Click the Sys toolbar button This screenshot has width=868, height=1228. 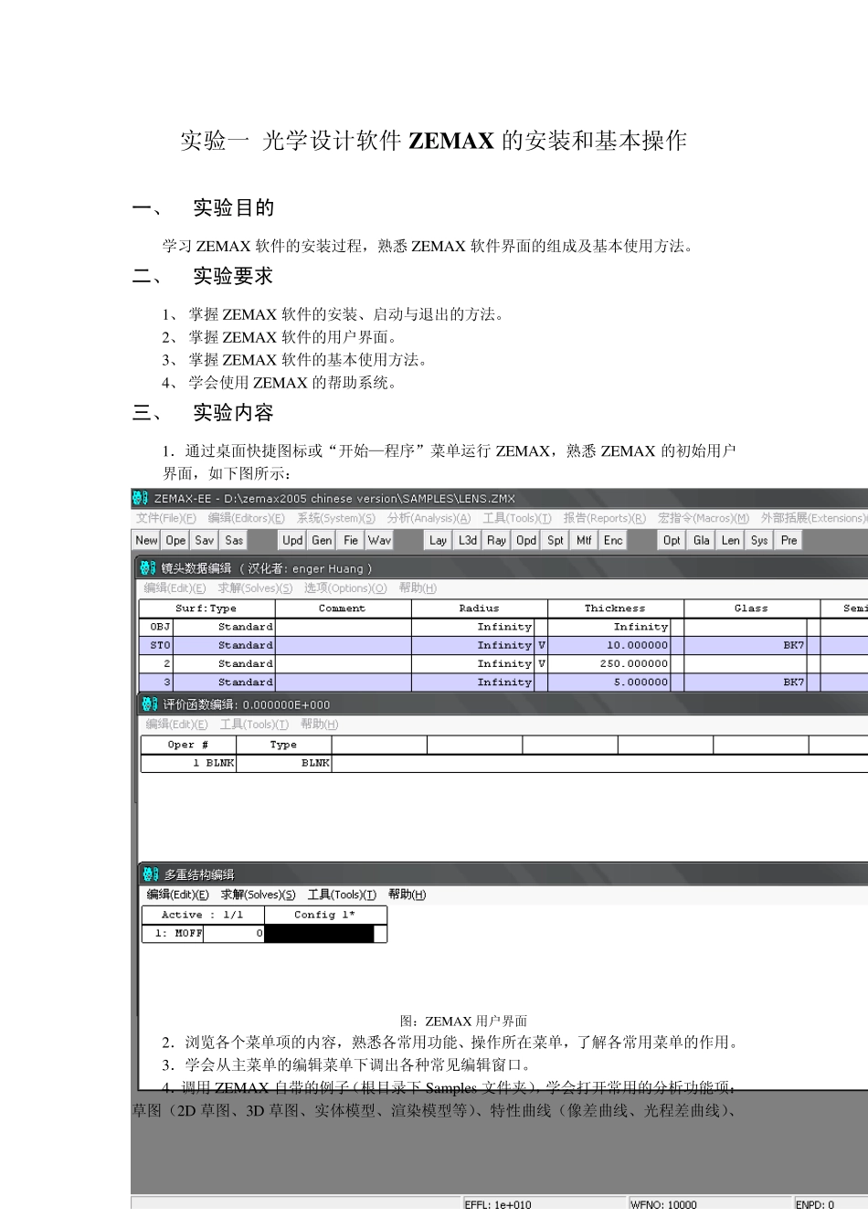pos(759,541)
